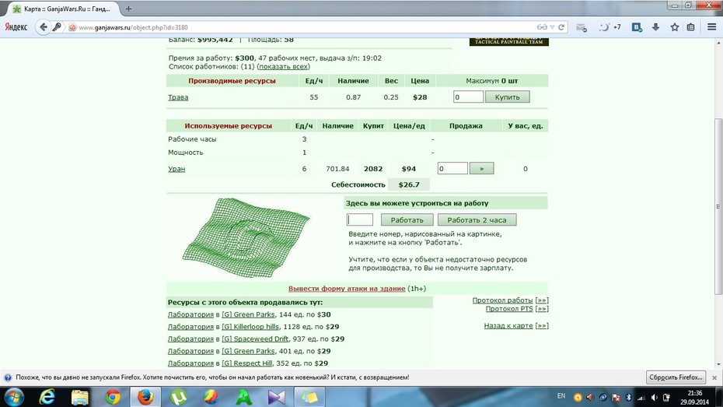Open the [G] Respect Hill link
This screenshot has height=407, width=723.
pyautogui.click(x=246, y=363)
